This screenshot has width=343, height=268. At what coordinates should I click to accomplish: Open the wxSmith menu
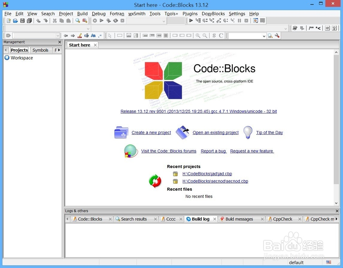click(x=137, y=14)
